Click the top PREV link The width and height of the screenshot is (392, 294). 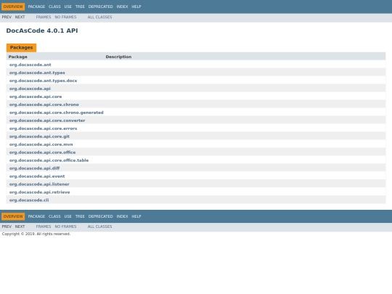click(7, 17)
